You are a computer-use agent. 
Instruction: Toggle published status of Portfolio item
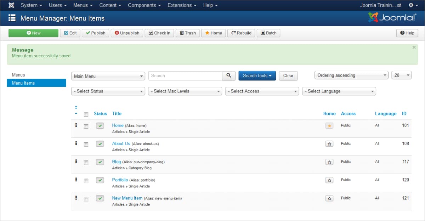[x=100, y=180]
